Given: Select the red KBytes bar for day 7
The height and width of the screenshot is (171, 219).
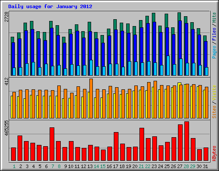Looking at the screenshot, I should coord(52,144).
